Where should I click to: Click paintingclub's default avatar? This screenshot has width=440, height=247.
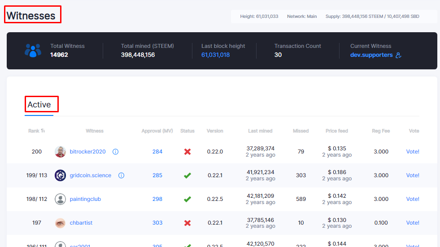60,199
